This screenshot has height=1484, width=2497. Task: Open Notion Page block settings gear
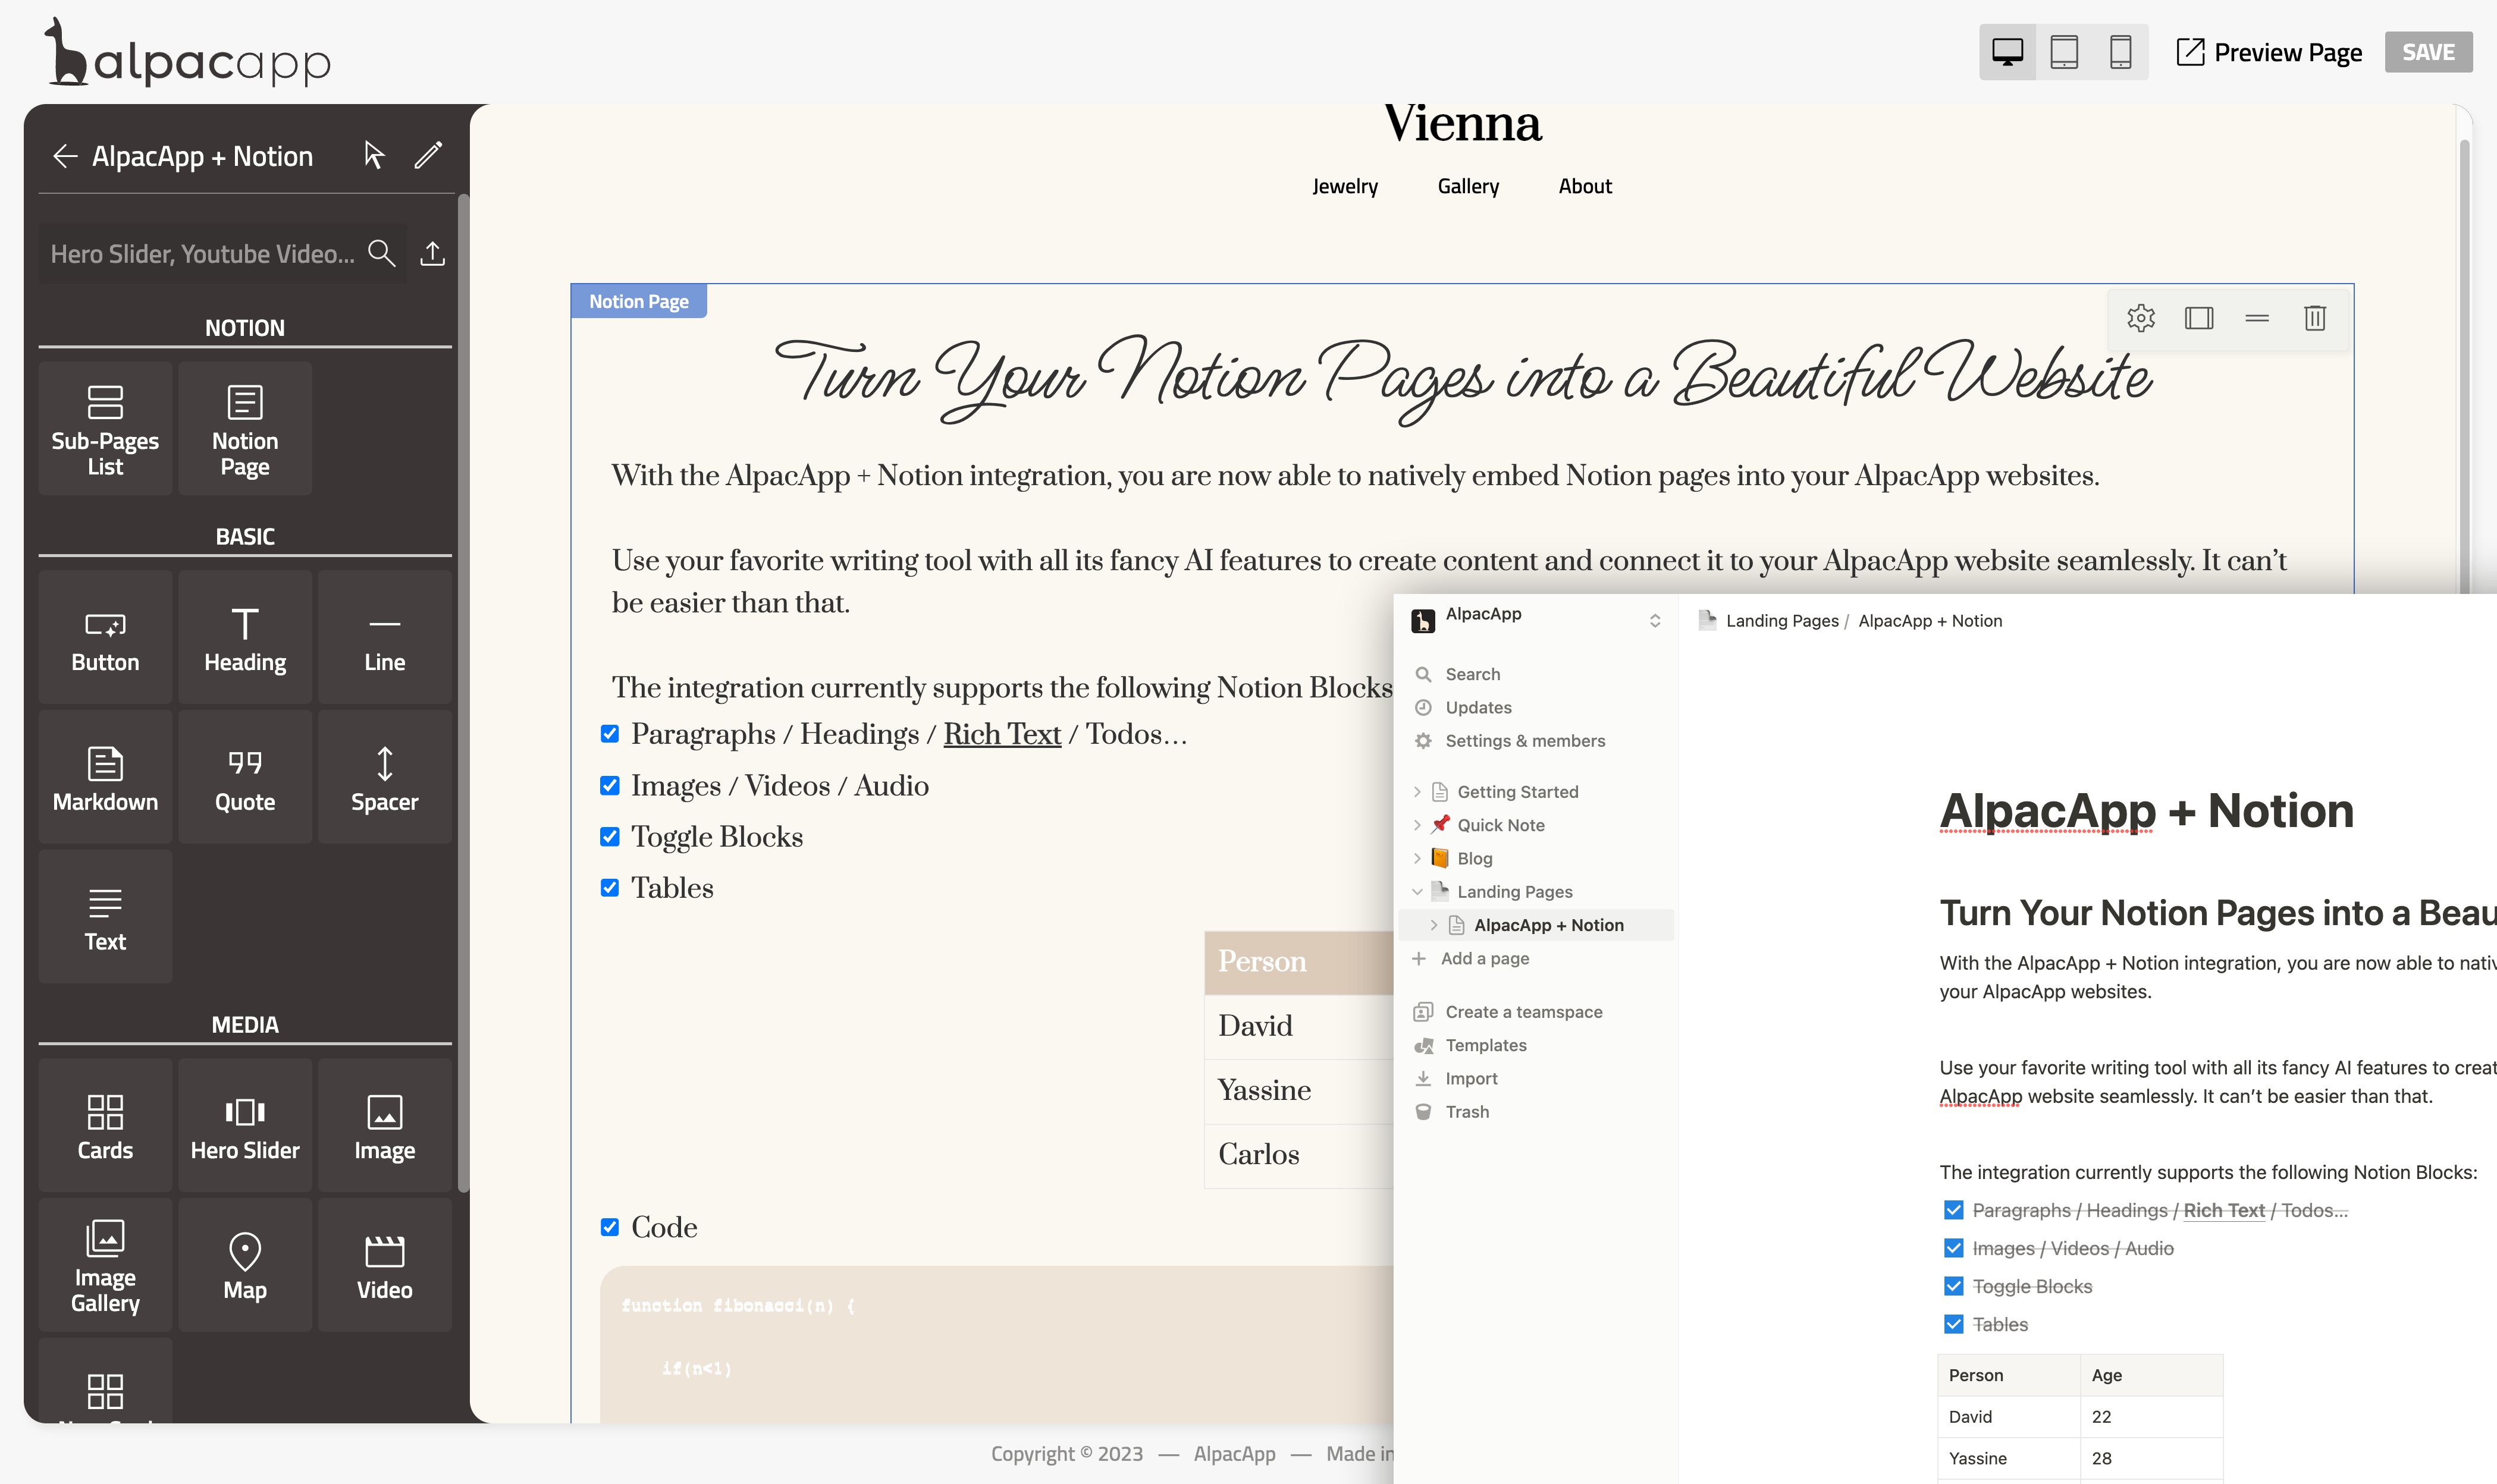coord(2141,318)
